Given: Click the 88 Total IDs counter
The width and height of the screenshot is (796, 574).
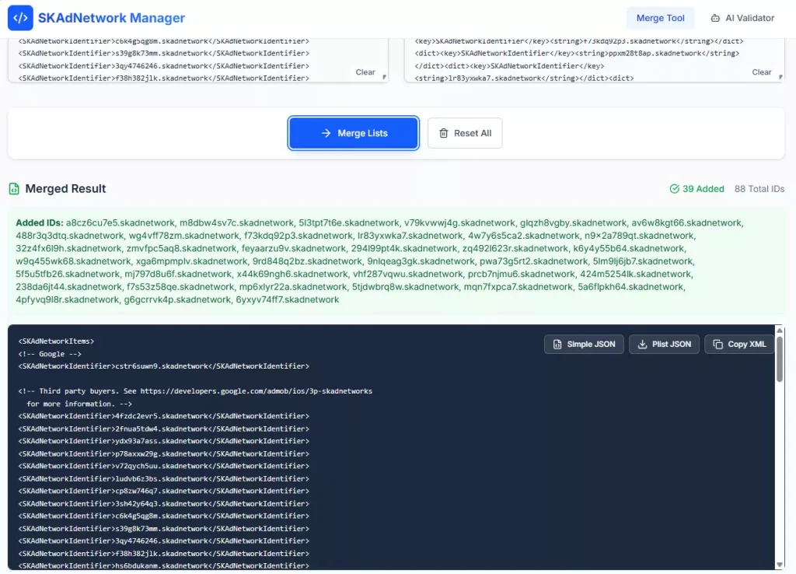Looking at the screenshot, I should pyautogui.click(x=759, y=189).
